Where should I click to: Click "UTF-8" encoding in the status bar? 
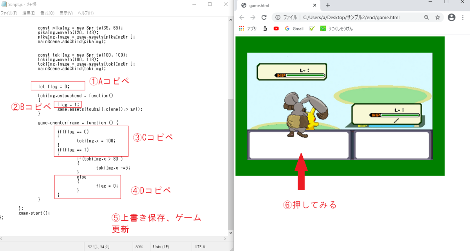[200, 247]
